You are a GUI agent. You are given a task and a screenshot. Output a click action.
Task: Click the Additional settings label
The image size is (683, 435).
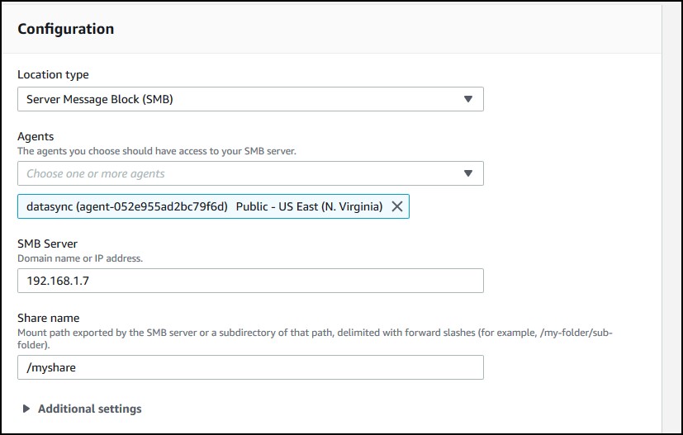point(90,409)
